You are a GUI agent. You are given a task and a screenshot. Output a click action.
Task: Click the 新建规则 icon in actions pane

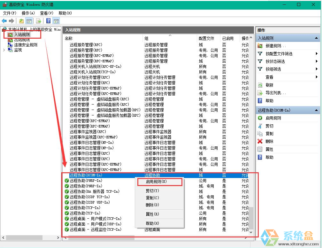[260, 46]
